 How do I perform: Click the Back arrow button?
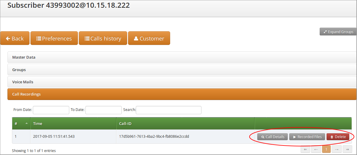coord(15,38)
